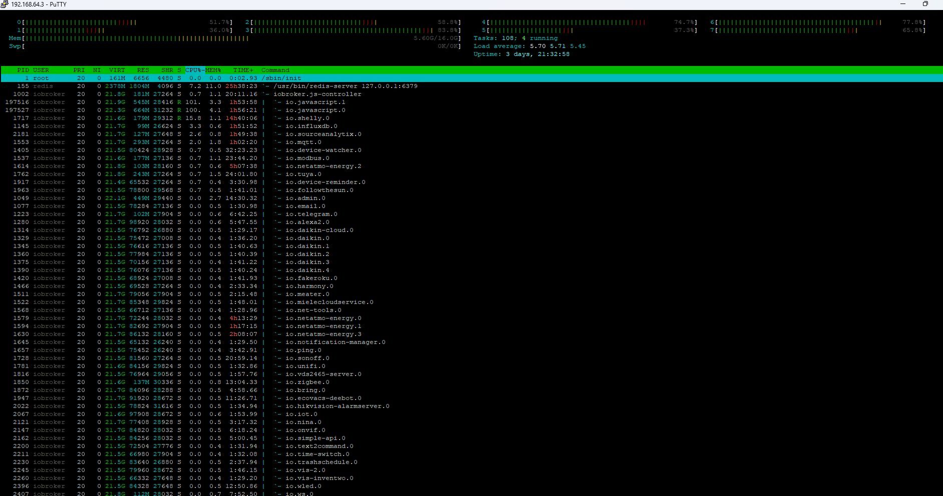Viewport: 943px width, 496px height.
Task: Select the io.vis-inventwo.0 process
Action: 471,478
